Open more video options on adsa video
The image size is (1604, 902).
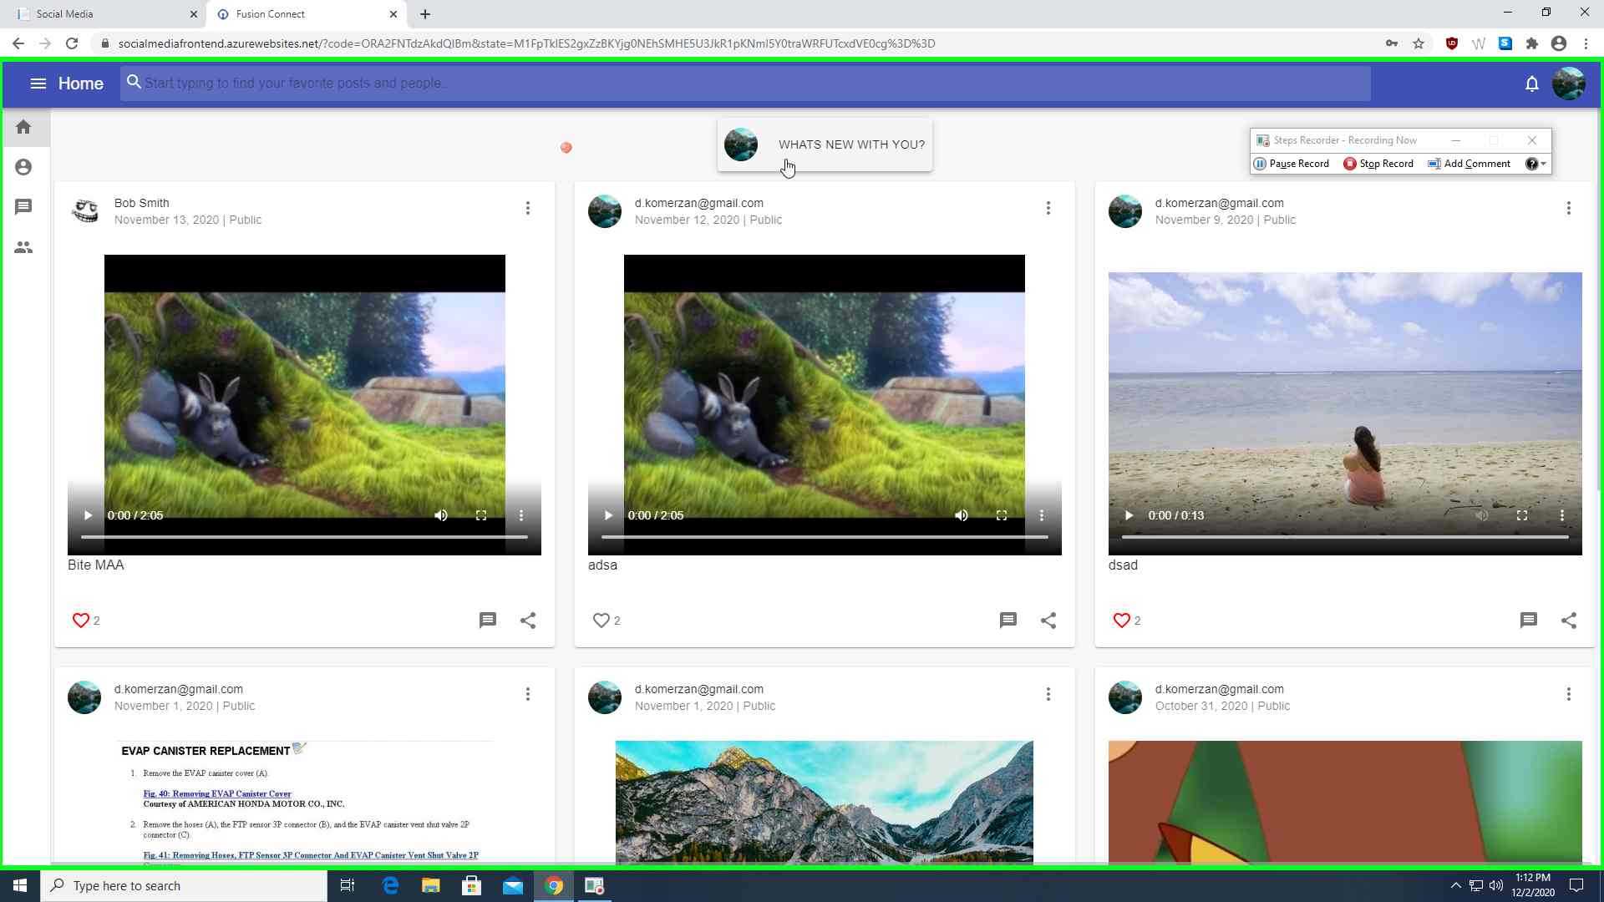point(1042,515)
